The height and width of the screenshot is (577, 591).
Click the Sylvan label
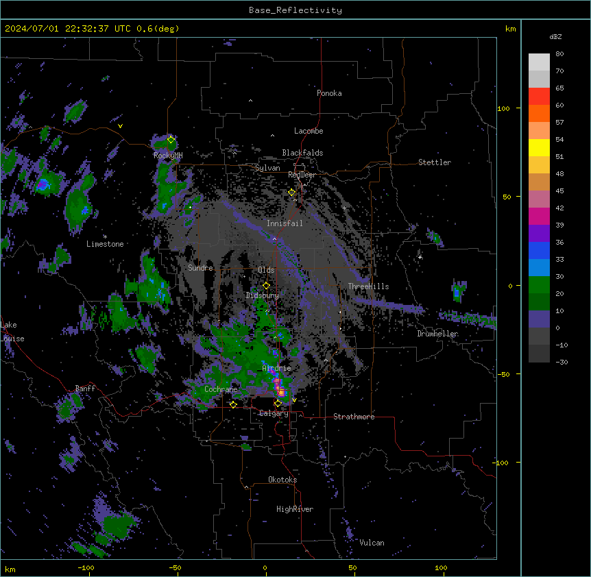point(267,168)
